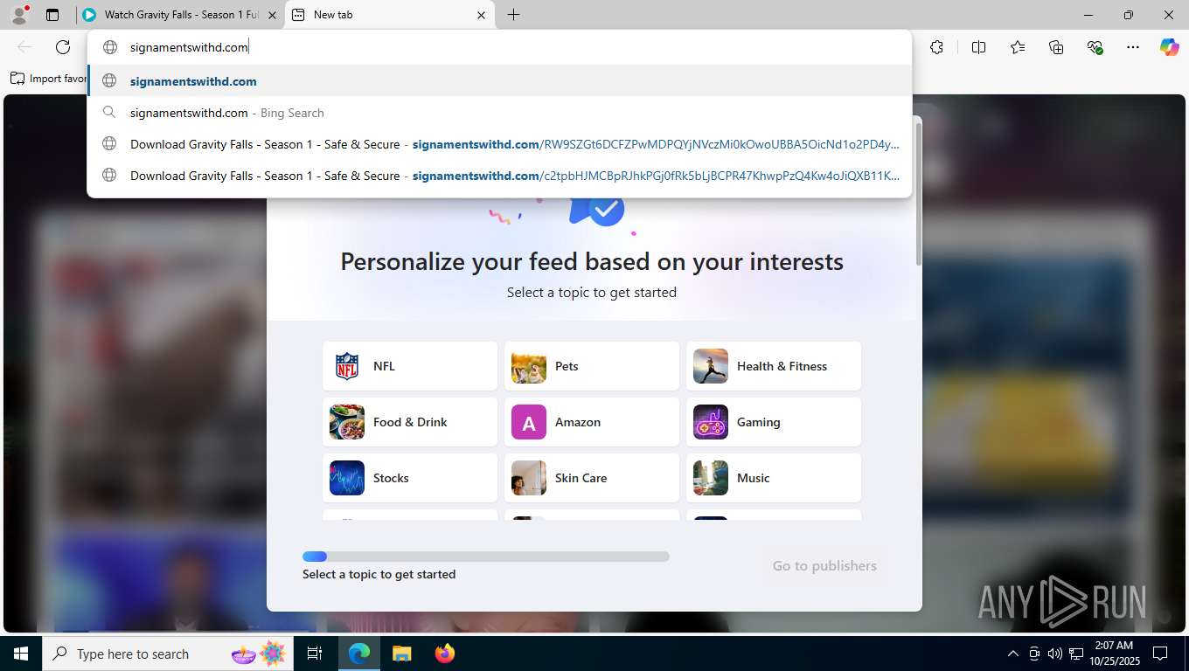Close the New tab tab
Image resolution: width=1189 pixels, height=671 pixels.
tap(481, 15)
